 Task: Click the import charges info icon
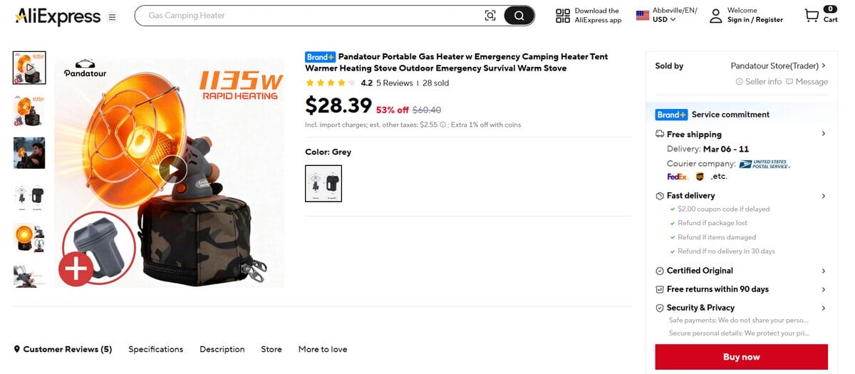coord(443,125)
